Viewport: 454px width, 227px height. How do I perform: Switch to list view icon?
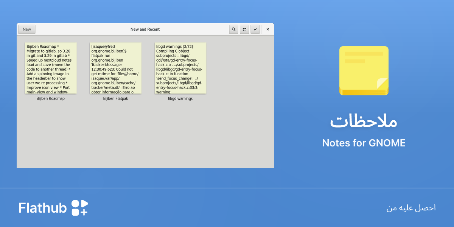point(244,30)
